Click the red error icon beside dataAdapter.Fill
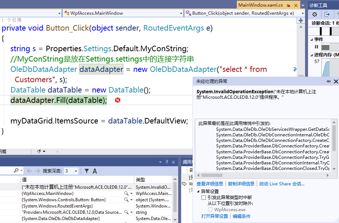This screenshot has width=339, height=223. tap(118, 100)
